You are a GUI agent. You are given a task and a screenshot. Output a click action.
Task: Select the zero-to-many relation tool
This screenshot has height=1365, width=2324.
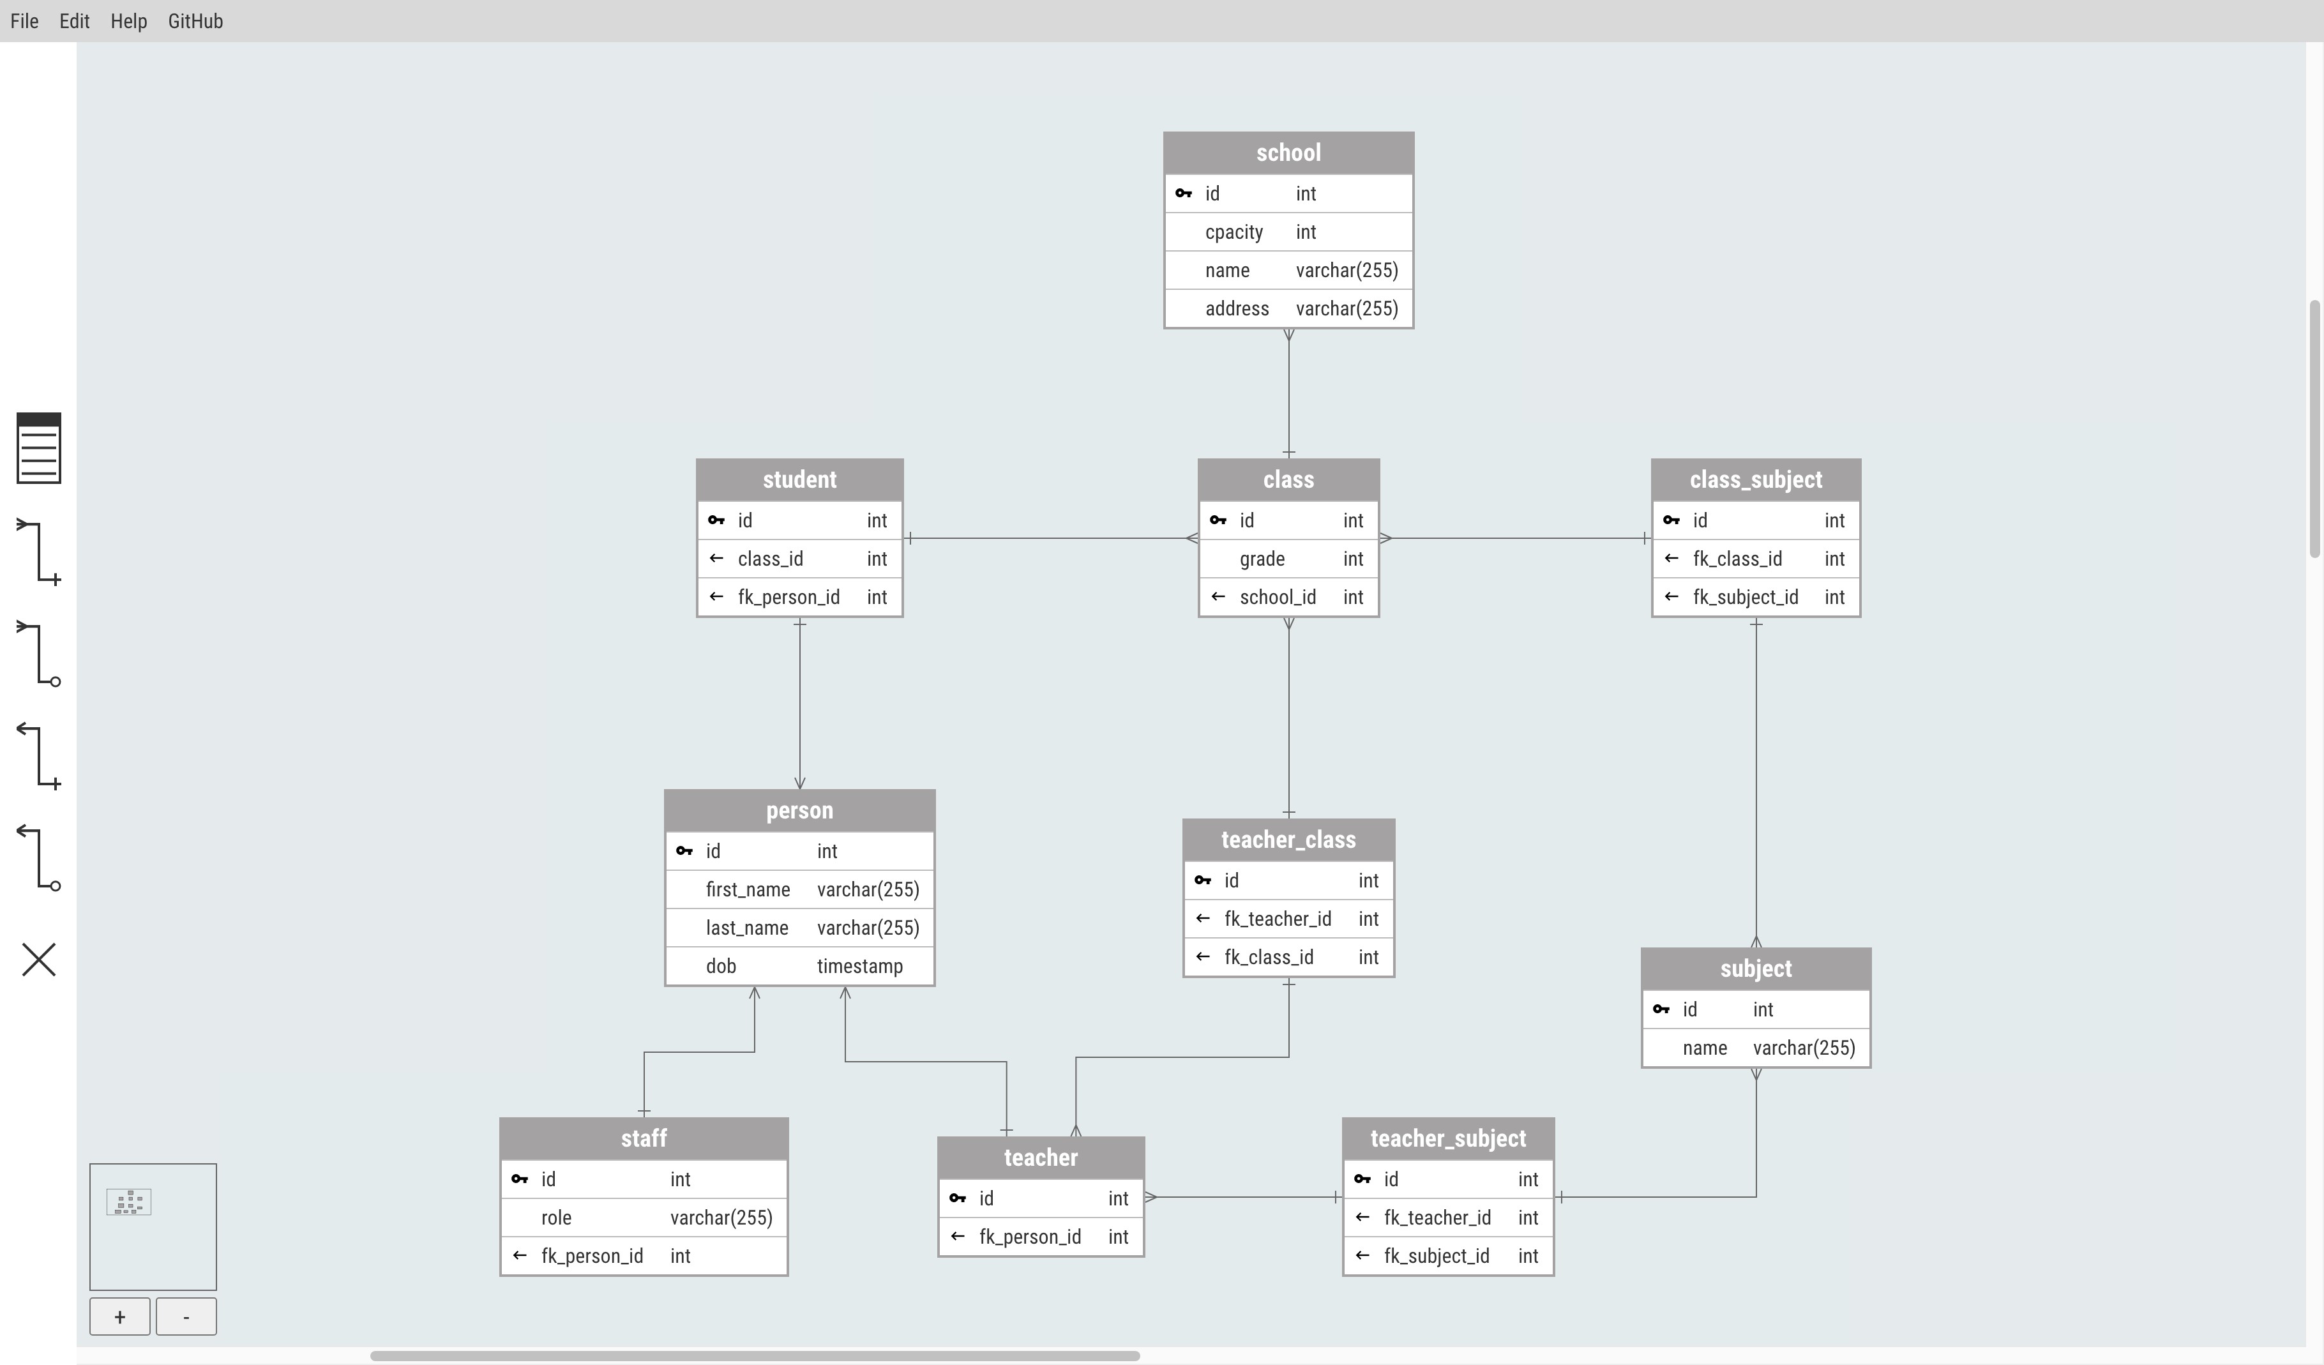39,654
